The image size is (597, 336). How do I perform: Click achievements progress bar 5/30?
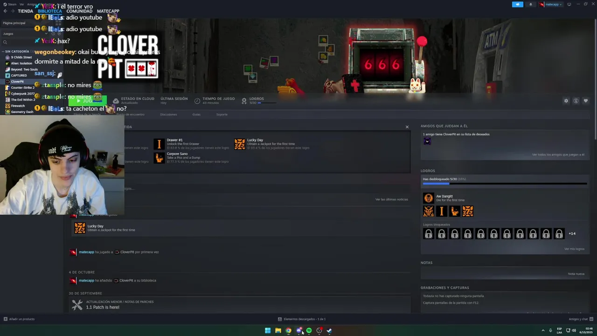[x=505, y=184]
